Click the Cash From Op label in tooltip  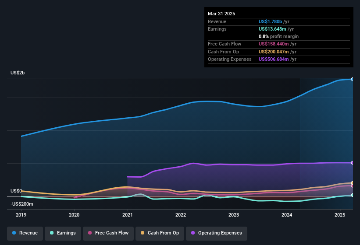click(x=223, y=52)
